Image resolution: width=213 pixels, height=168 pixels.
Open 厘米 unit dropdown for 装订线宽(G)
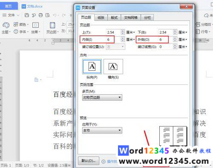(183, 46)
